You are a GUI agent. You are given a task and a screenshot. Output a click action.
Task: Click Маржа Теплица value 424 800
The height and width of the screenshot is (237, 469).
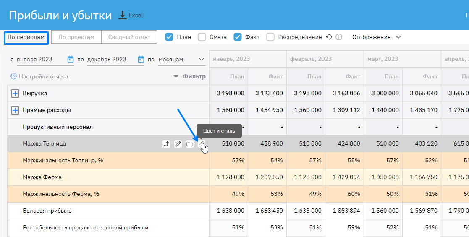pyautogui.click(x=349, y=143)
